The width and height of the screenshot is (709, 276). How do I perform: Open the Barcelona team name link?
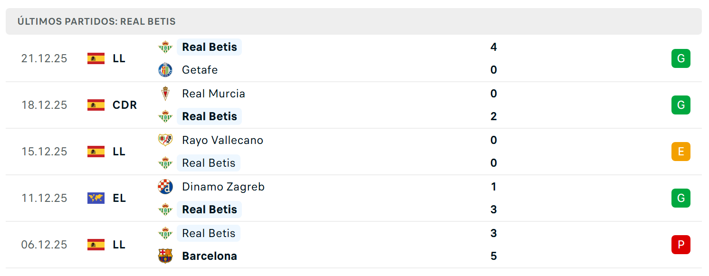tap(210, 256)
